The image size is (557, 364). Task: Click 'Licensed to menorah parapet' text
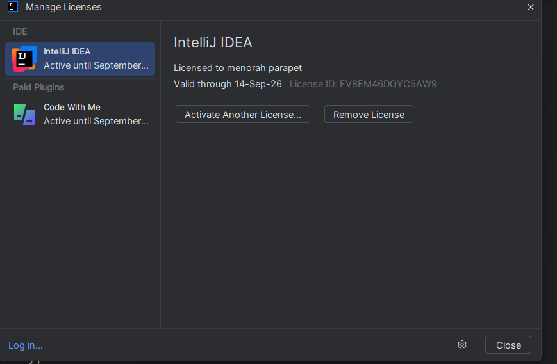click(x=238, y=68)
